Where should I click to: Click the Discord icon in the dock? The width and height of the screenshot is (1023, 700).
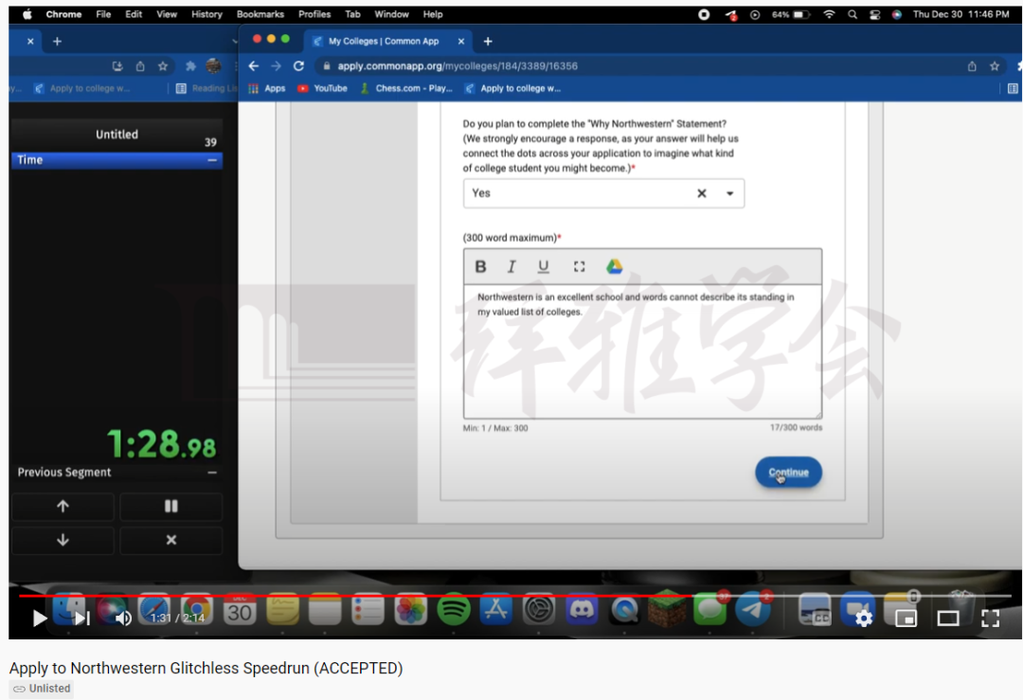coord(582,610)
